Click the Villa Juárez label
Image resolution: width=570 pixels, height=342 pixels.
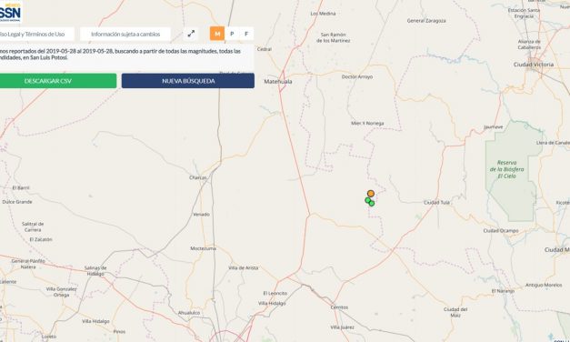(342, 327)
